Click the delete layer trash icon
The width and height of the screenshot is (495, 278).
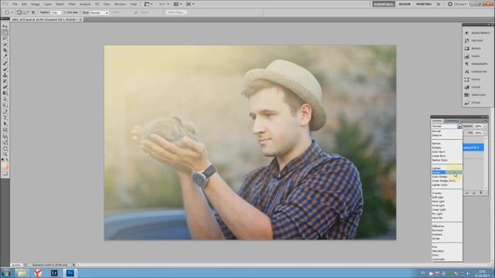(x=481, y=192)
